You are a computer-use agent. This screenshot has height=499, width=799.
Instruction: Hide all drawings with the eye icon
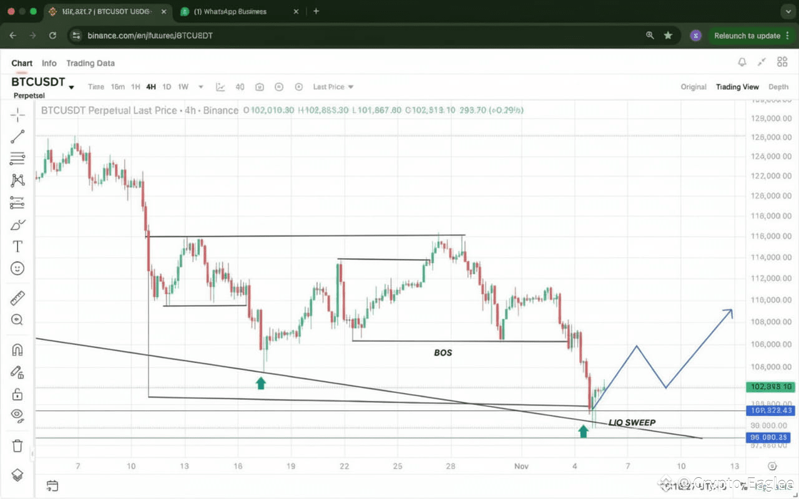[x=17, y=415]
